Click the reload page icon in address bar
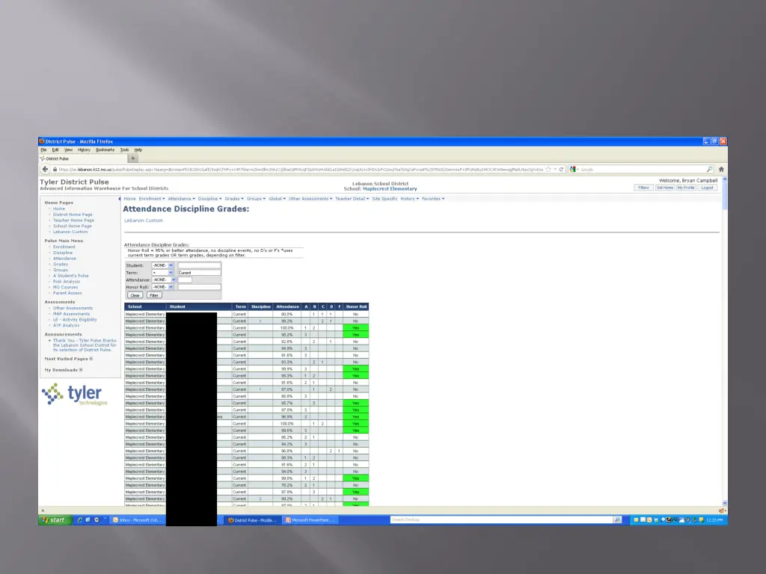766x574 pixels. 561,170
